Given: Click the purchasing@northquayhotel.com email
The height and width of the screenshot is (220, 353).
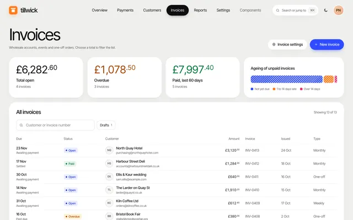Looking at the screenshot, I should [137, 153].
